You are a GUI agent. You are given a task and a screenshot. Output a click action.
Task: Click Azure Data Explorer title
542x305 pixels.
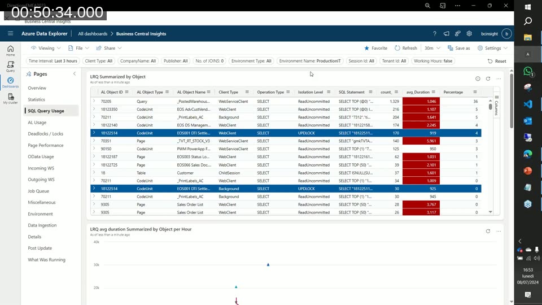click(44, 33)
